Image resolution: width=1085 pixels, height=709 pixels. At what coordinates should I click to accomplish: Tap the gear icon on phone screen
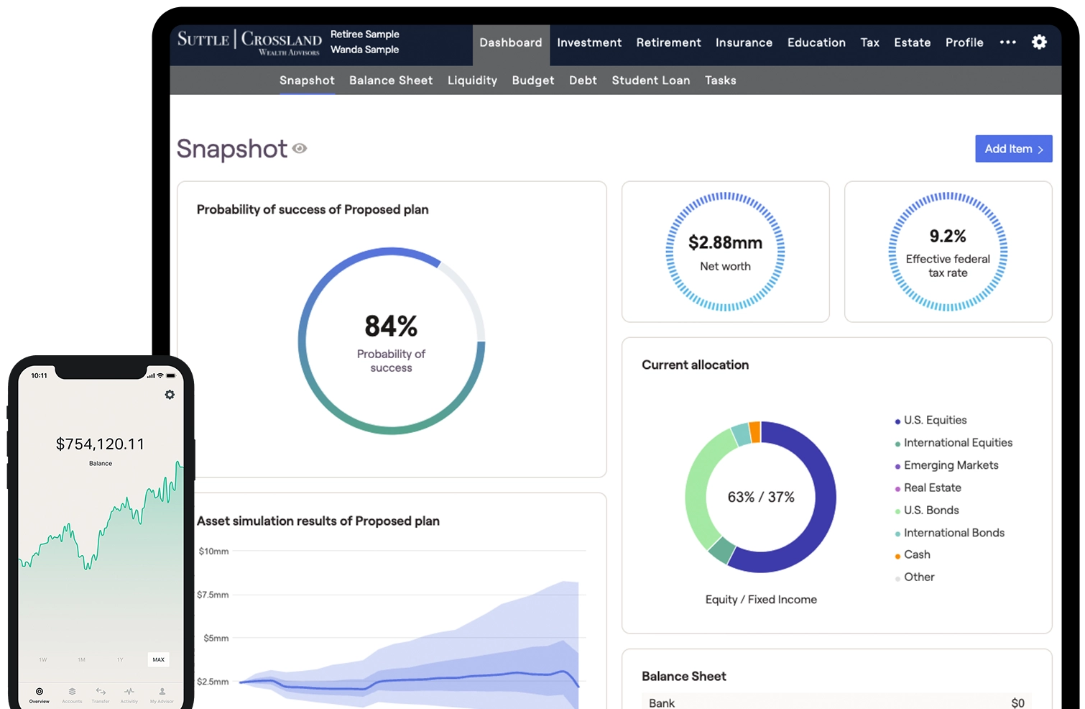[170, 395]
